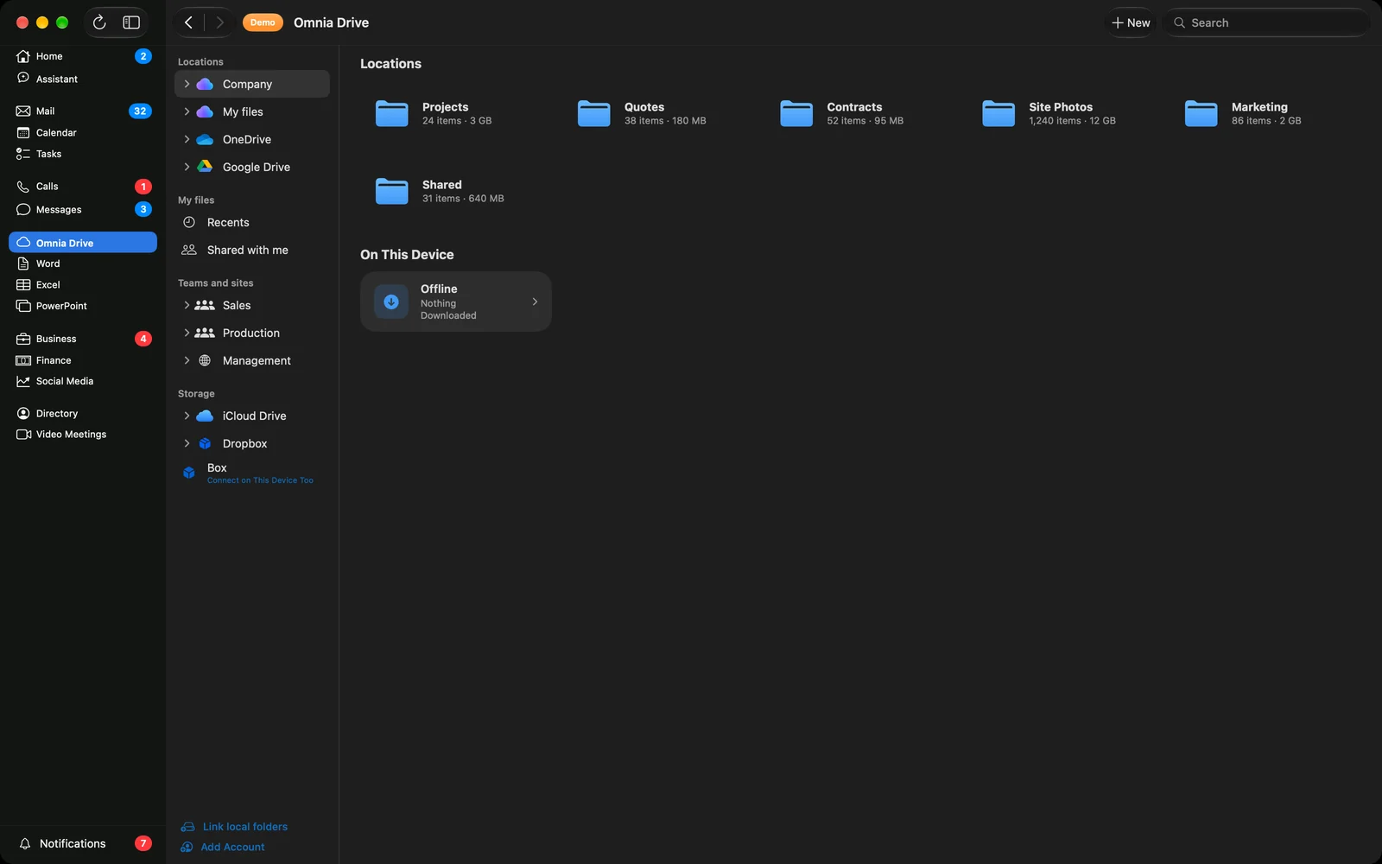Click the reload arrow icon in title bar

[x=99, y=22]
